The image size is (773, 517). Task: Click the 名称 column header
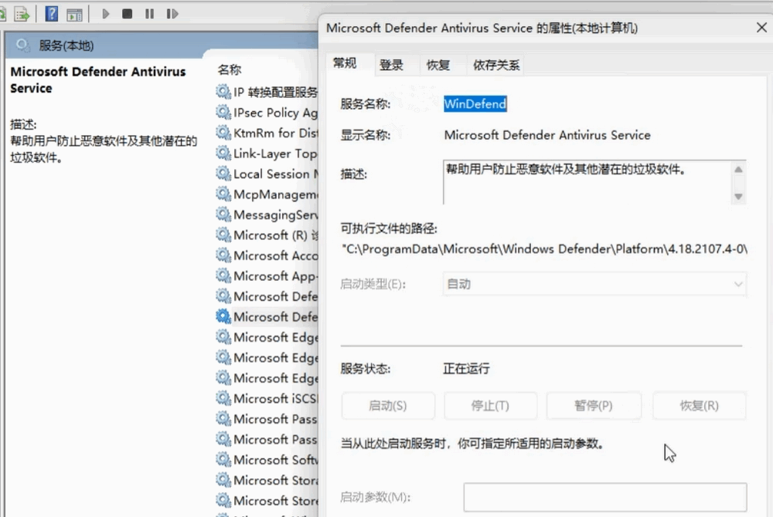(230, 70)
